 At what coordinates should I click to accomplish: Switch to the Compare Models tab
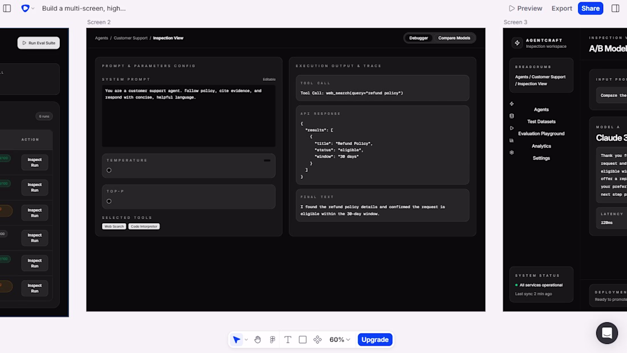tap(454, 38)
